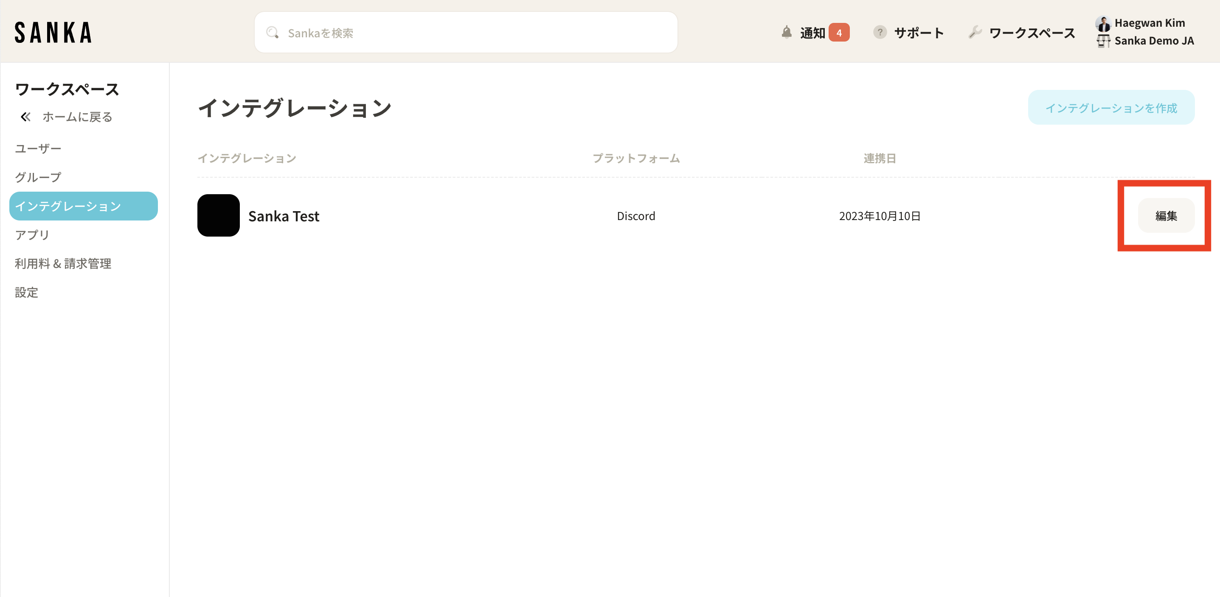Open the グループ sidebar item
Screen dimensions: 1220x597
(38, 177)
